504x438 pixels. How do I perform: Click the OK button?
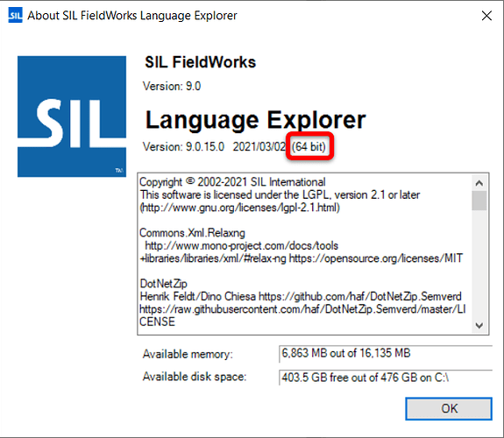tap(449, 408)
